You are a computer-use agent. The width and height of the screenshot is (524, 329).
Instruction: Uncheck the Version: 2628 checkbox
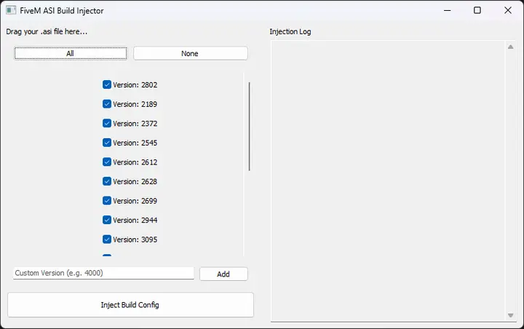click(x=106, y=181)
